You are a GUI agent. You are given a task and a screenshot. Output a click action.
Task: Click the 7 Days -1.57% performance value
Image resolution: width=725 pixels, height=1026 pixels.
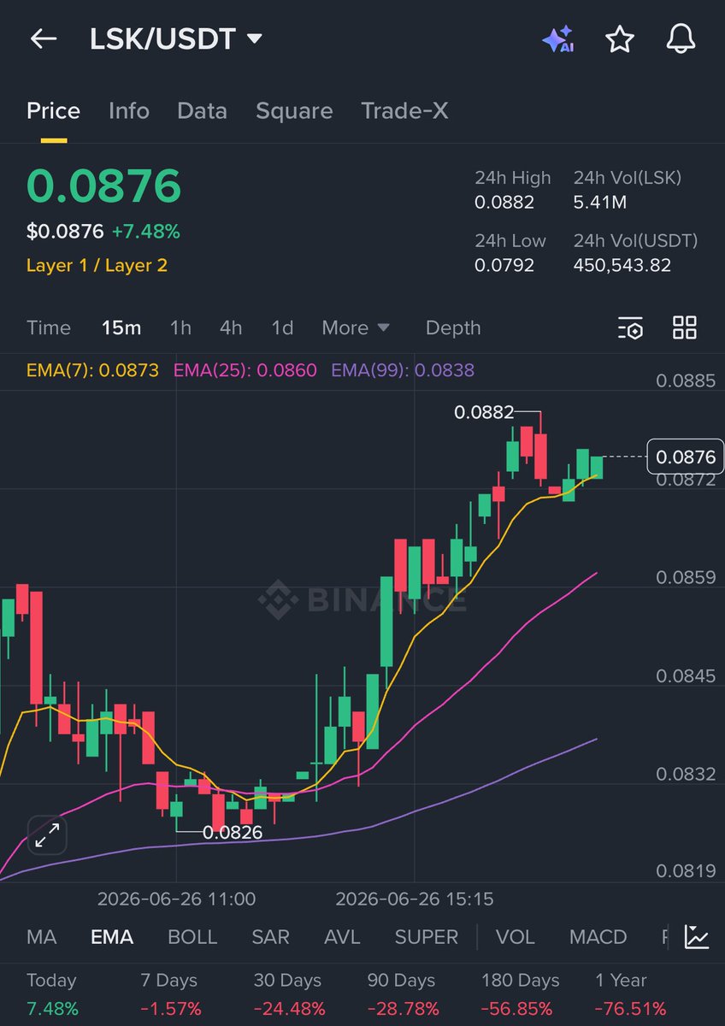point(171,1009)
